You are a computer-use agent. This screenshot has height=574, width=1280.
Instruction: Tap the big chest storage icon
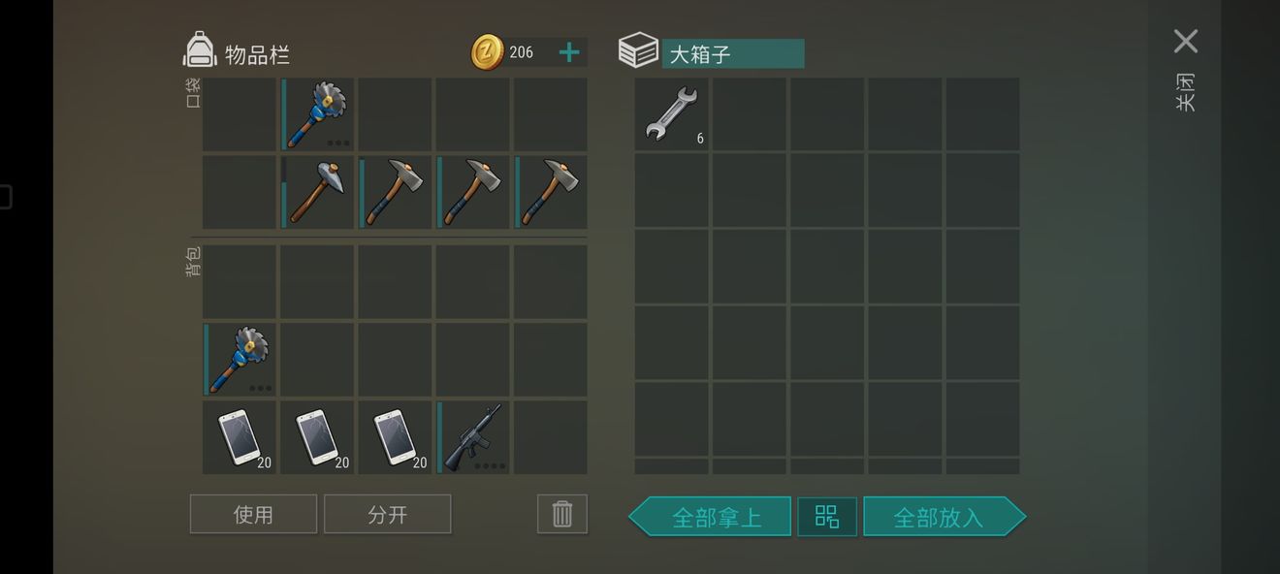click(x=638, y=50)
